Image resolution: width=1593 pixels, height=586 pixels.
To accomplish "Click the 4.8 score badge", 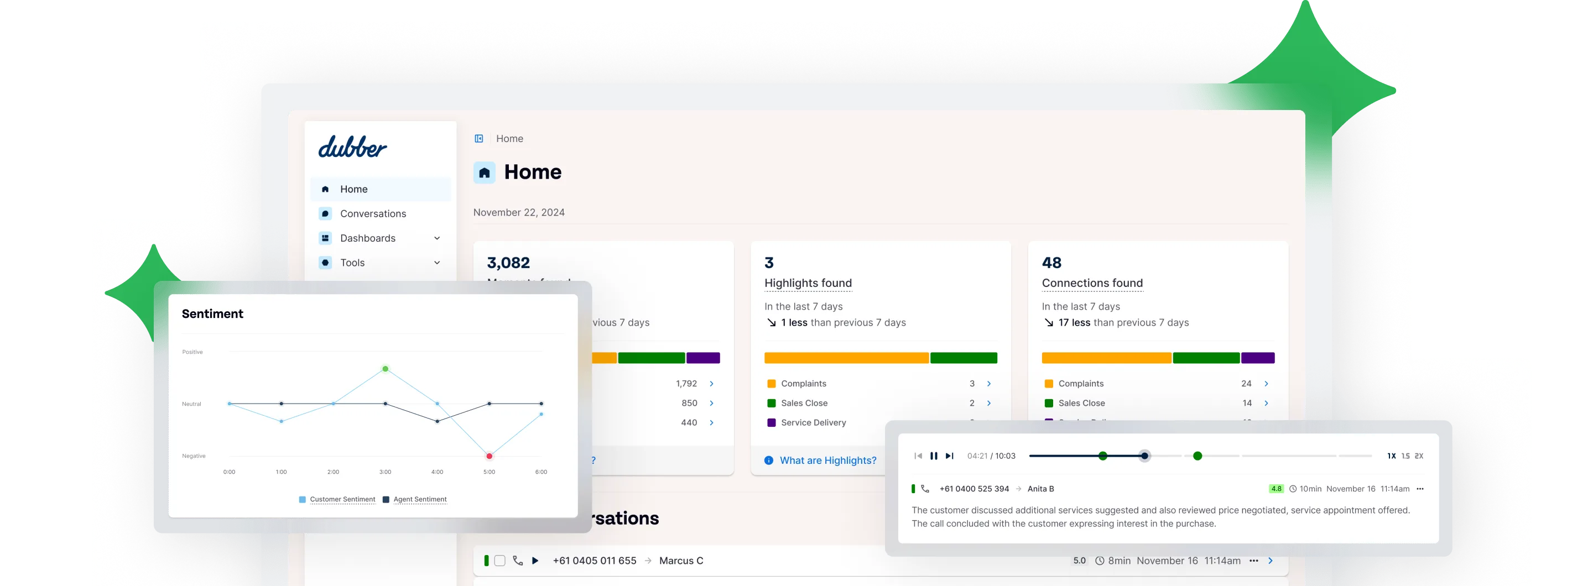I will pos(1277,489).
